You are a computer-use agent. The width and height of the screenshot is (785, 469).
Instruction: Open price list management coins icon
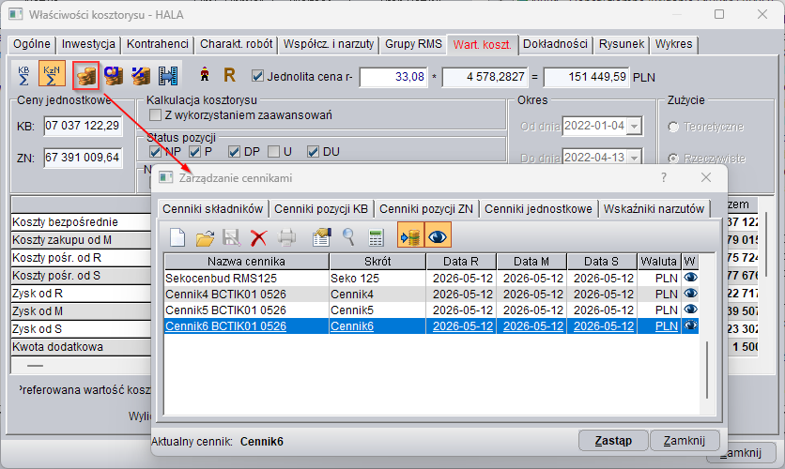tap(85, 76)
